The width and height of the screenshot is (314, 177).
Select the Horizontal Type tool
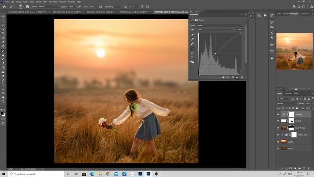(3, 85)
